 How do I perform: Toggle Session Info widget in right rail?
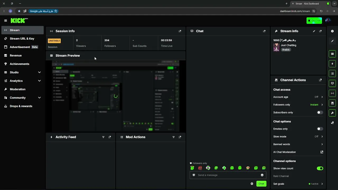pos(332,93)
